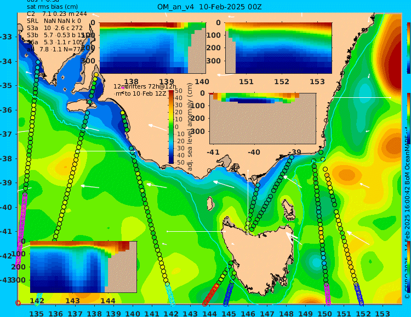This screenshot has height=317, width=411.
Task: Click longitude label '140' on bottom axis
Action: [x=133, y=313]
